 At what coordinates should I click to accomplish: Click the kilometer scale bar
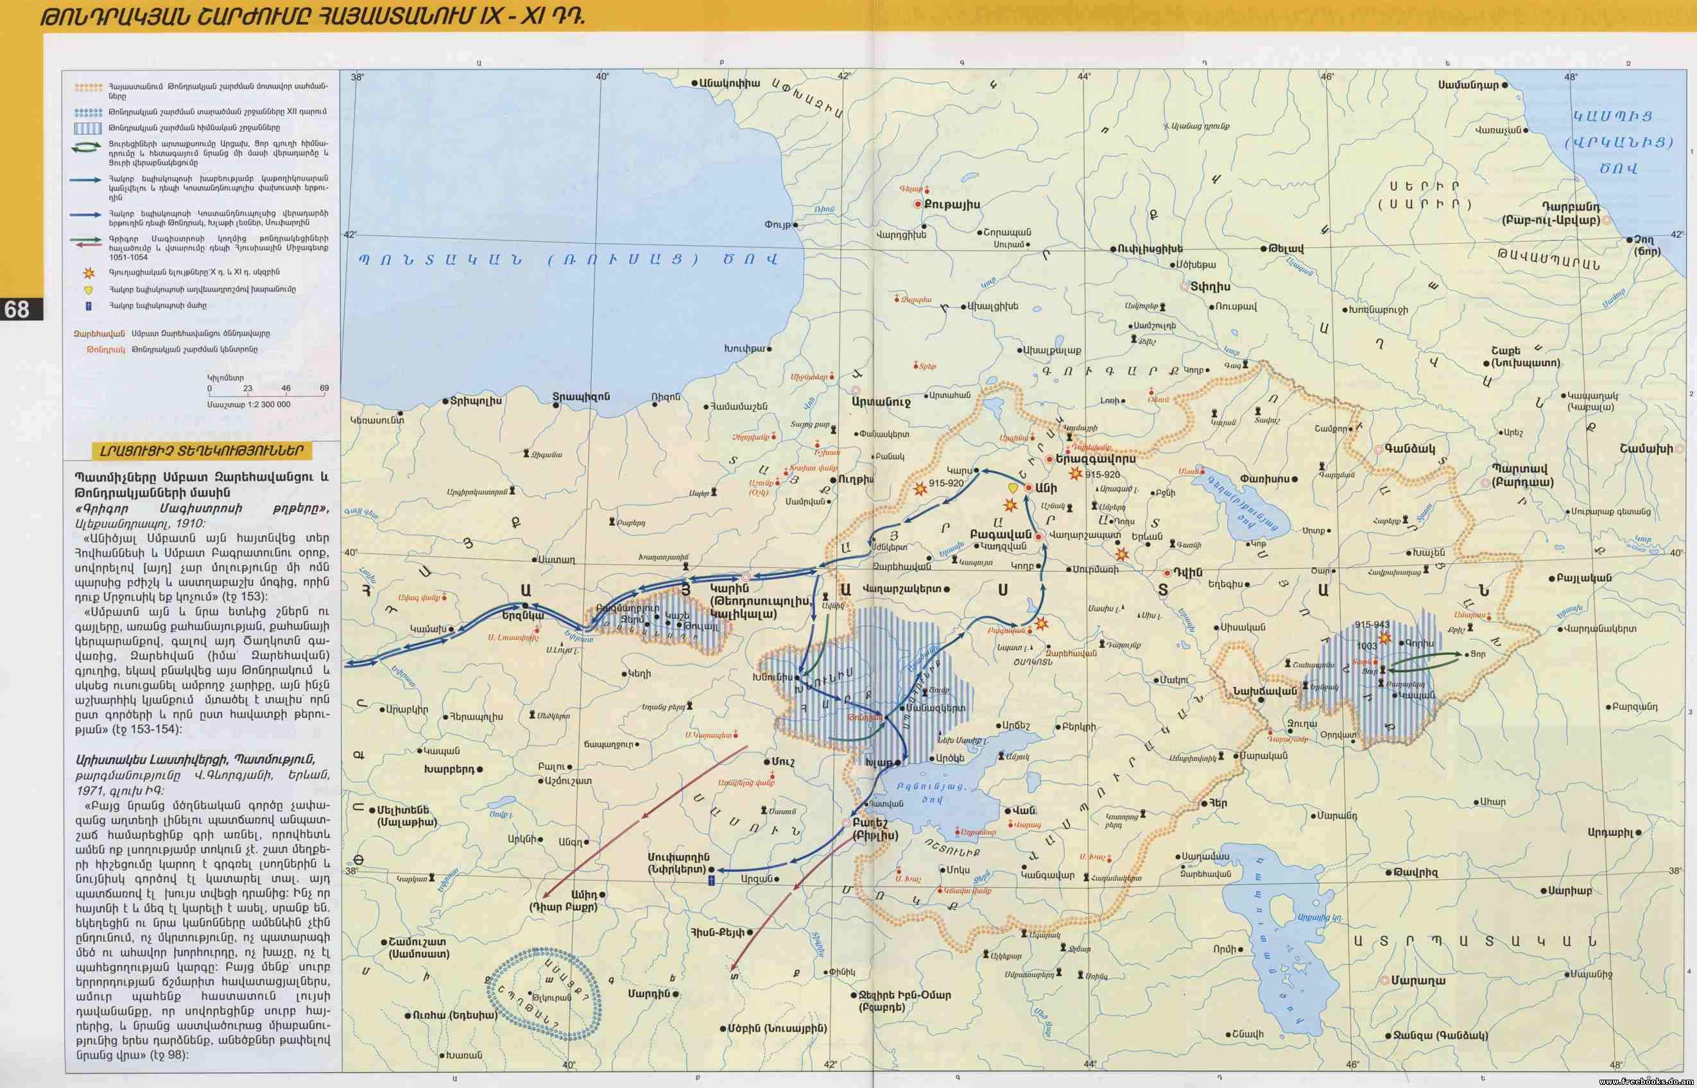pos(266,396)
